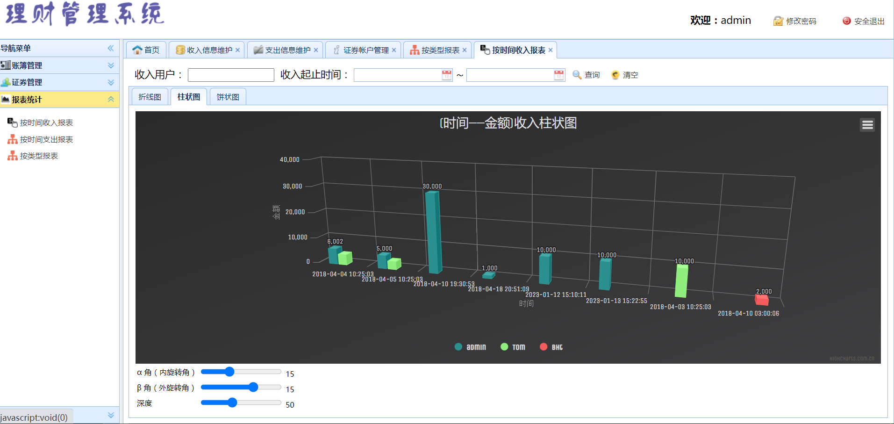
Task: Collapse the 报表统计 accordion section
Action: tap(111, 99)
